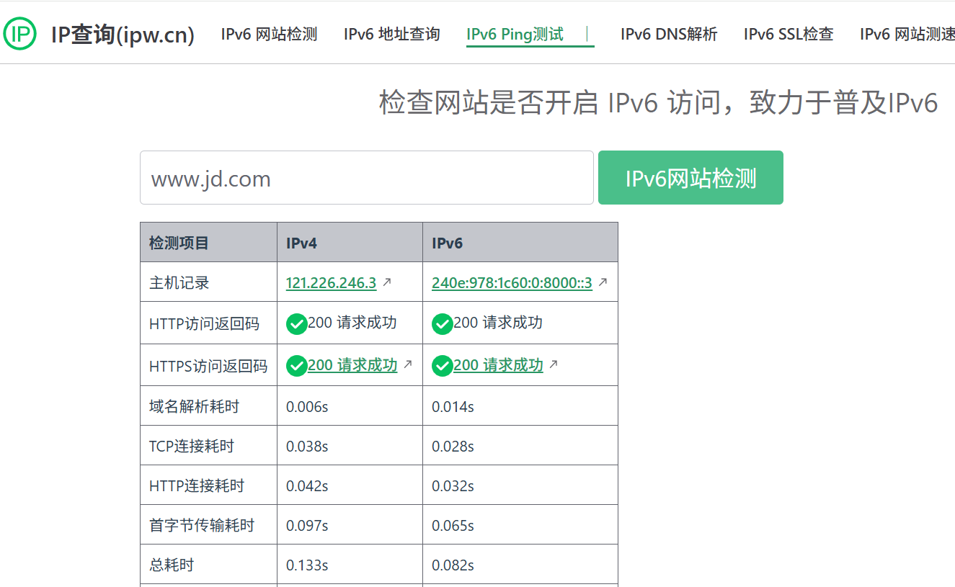
Task: Click the external-link arrow beside 240e:978:1c60:0:8000::3
Action: tap(603, 282)
